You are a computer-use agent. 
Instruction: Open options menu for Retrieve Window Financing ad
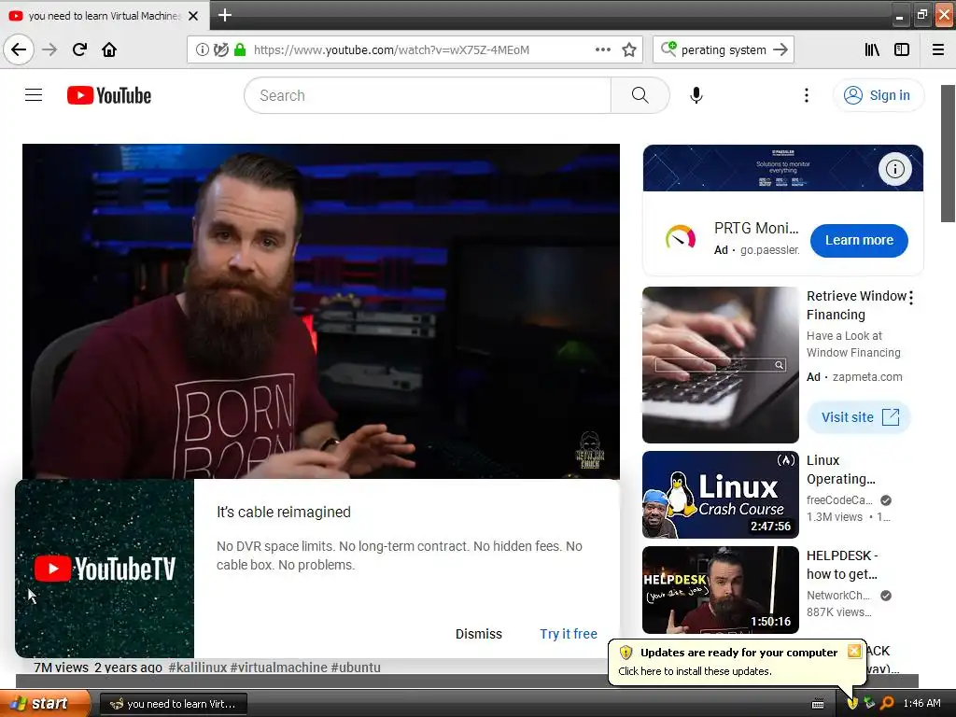tap(911, 298)
